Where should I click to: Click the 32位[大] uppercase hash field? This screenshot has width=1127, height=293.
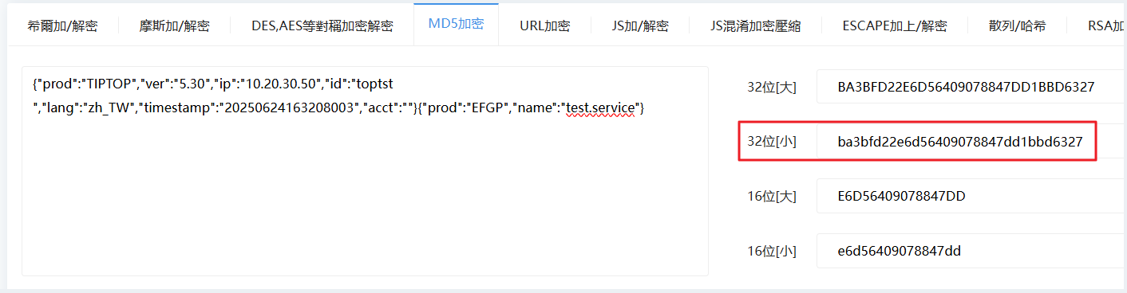(x=971, y=87)
